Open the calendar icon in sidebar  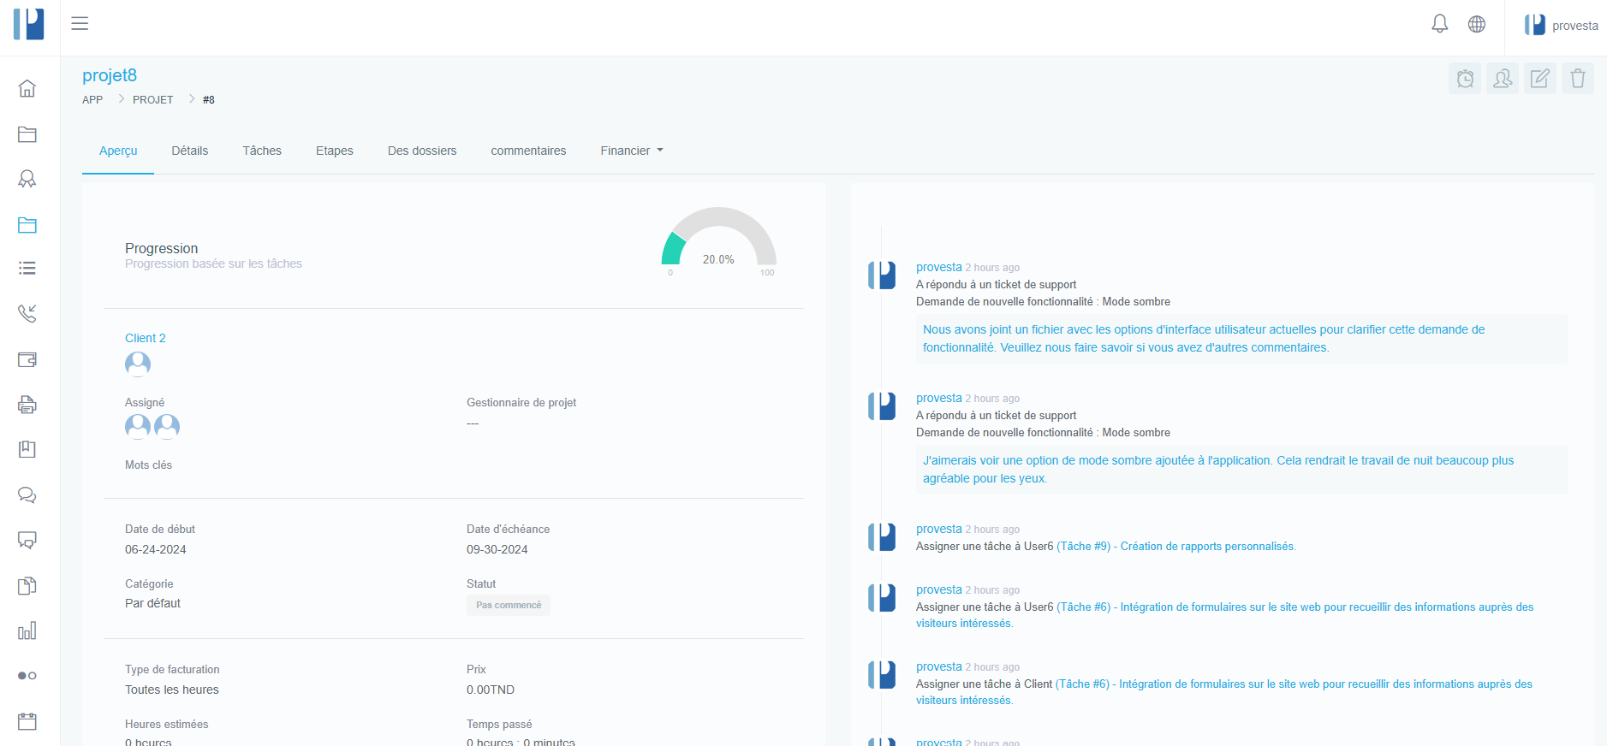click(27, 721)
